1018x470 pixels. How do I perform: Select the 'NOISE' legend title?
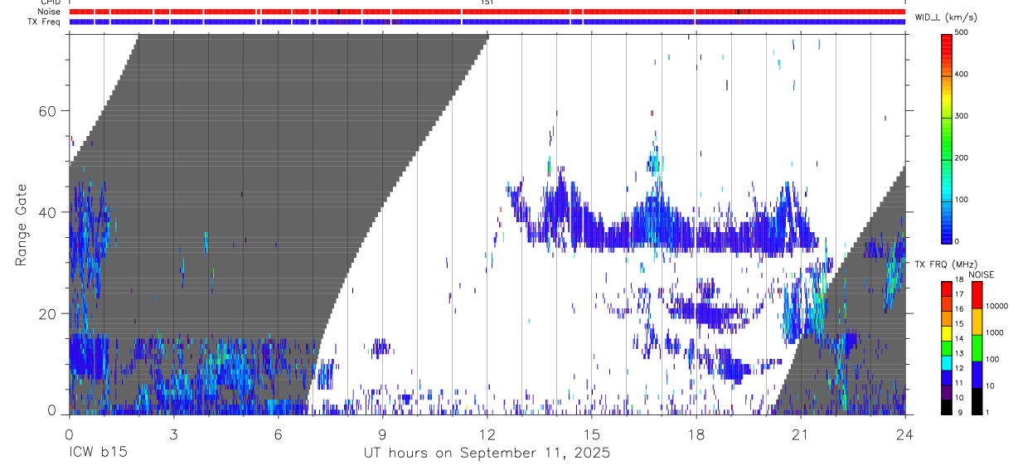(982, 274)
